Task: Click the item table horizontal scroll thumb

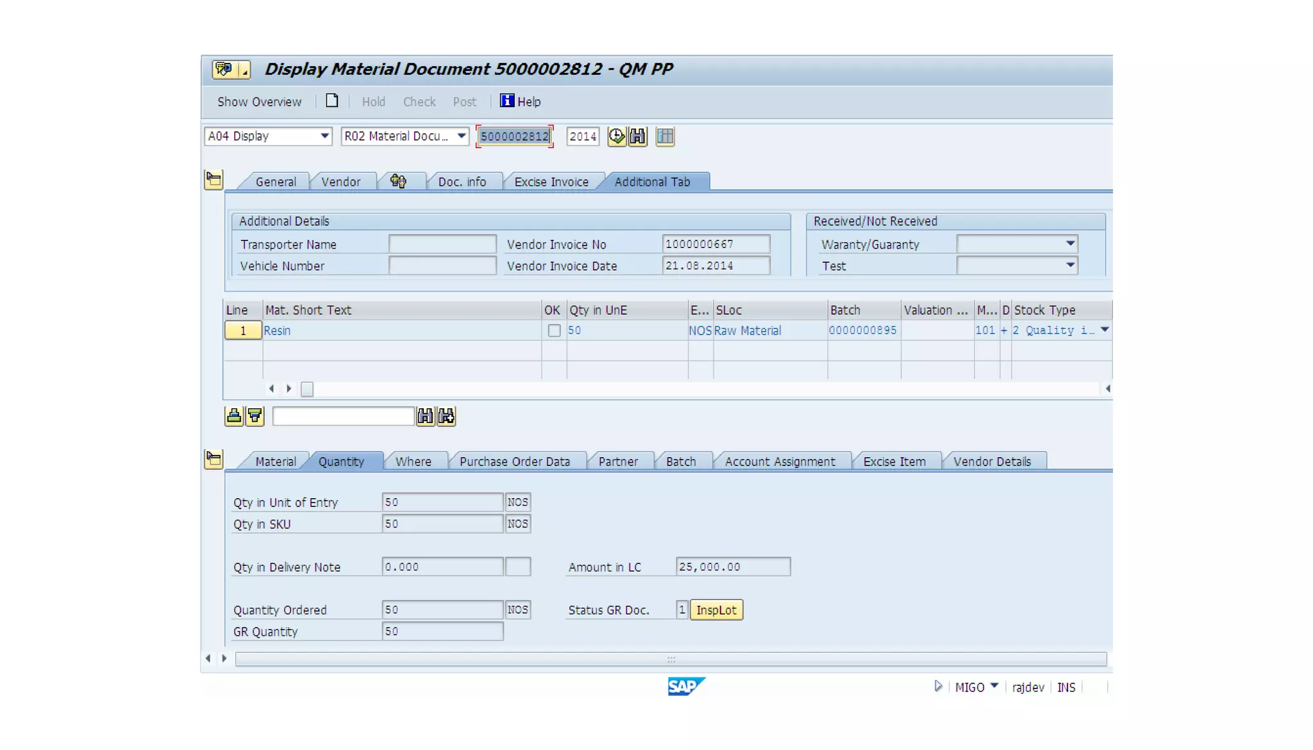Action: 307,389
